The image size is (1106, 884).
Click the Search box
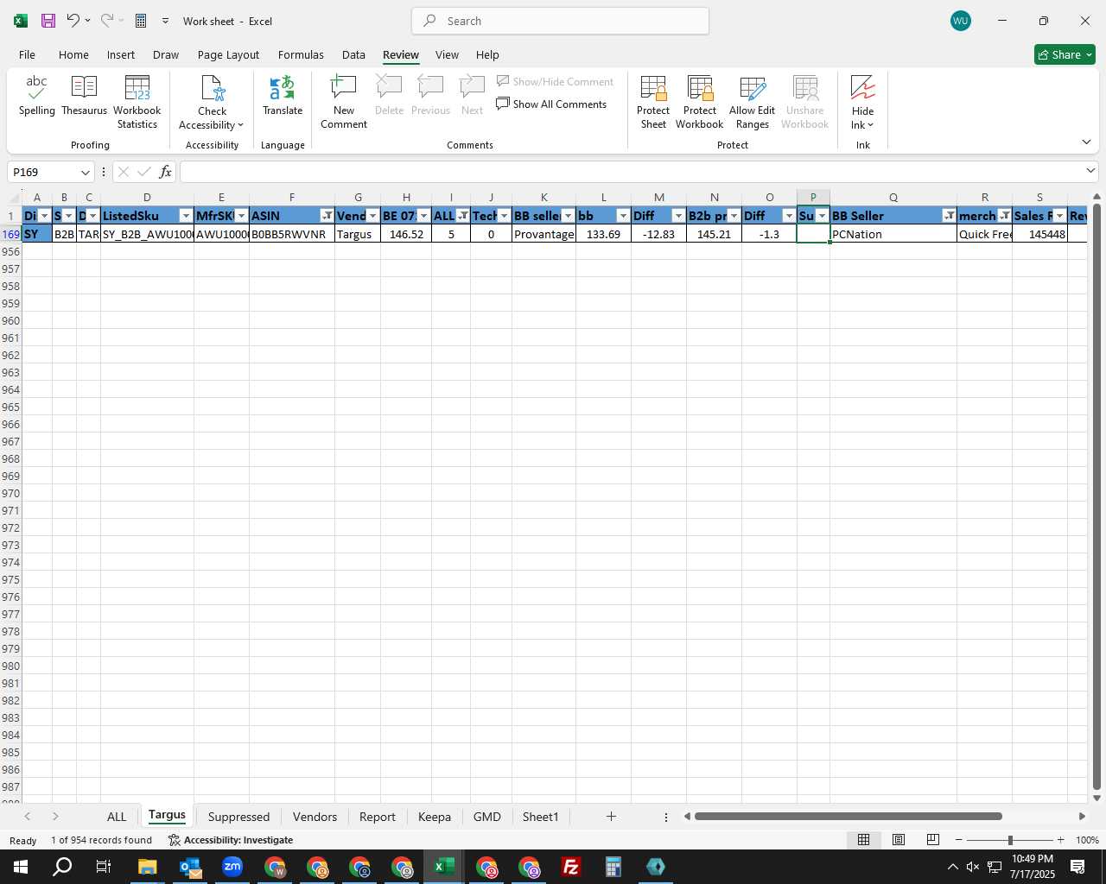point(561,21)
